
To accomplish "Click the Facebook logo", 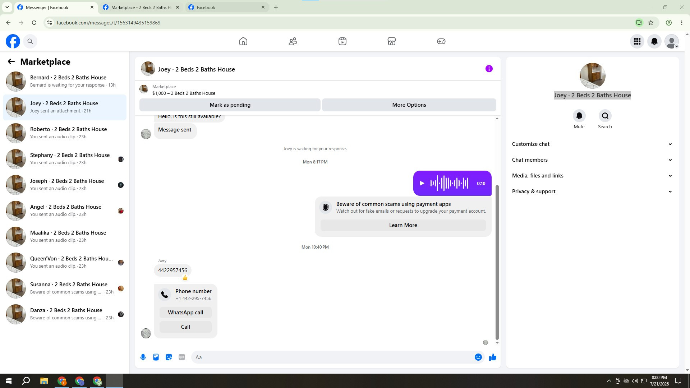I will [13, 41].
